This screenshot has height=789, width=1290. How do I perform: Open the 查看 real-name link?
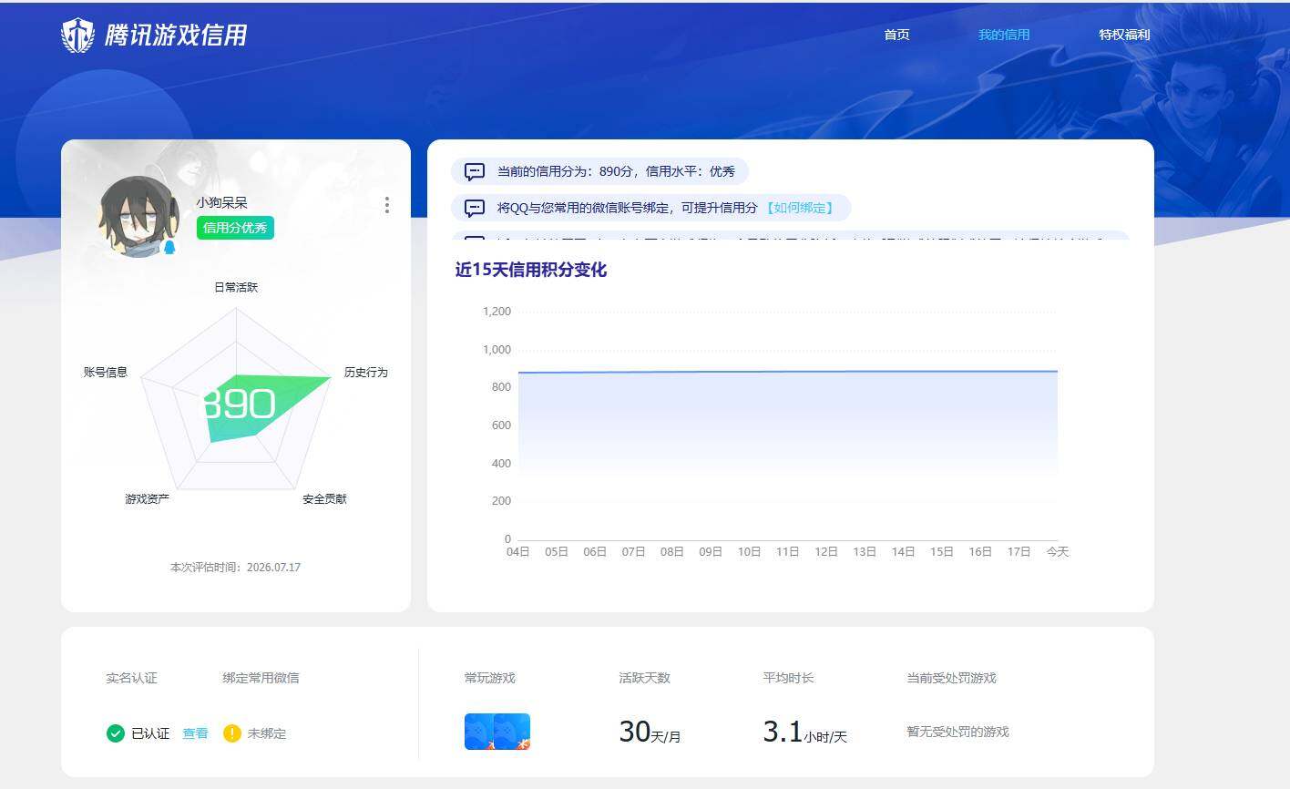click(195, 733)
